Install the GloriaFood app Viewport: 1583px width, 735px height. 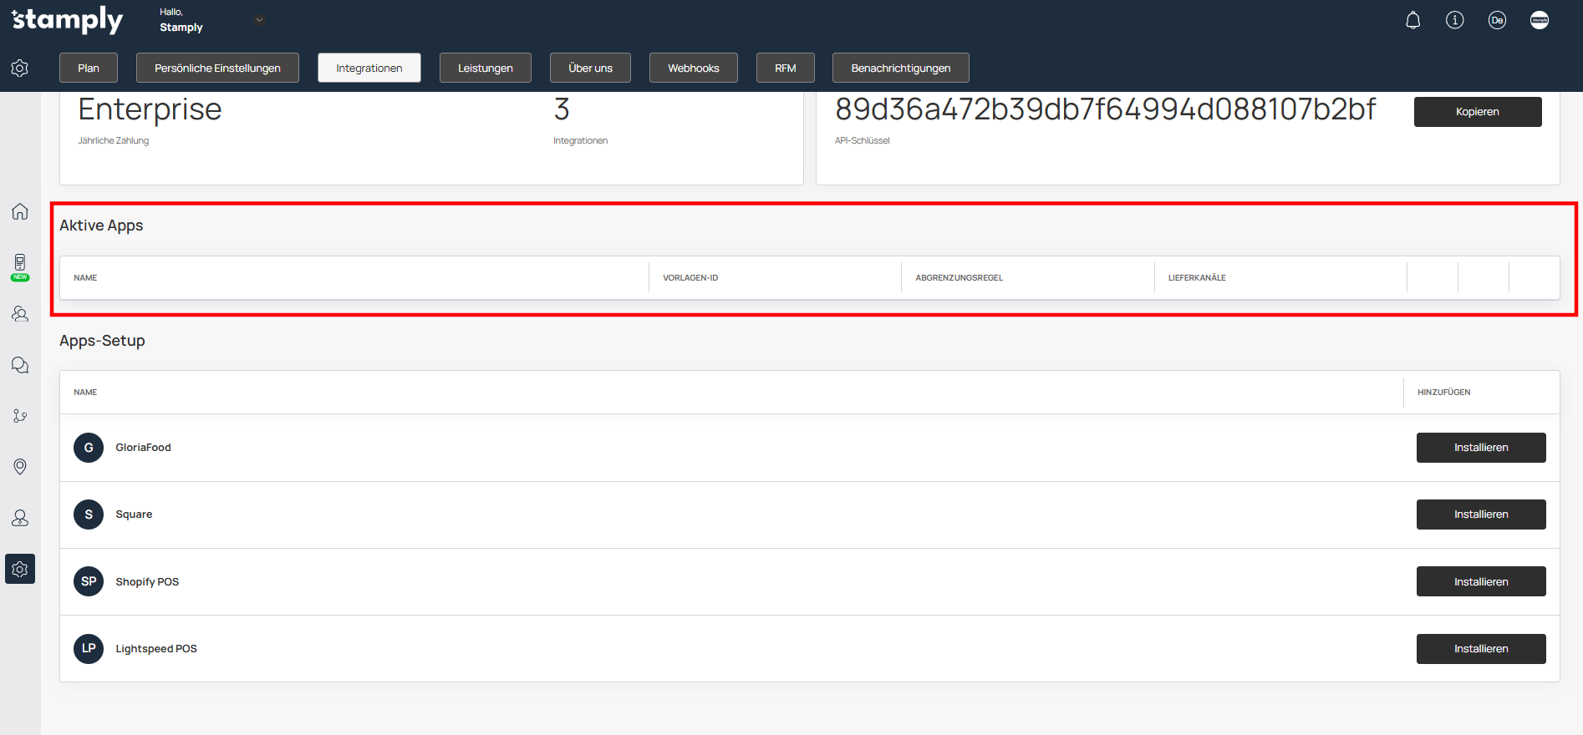point(1480,448)
